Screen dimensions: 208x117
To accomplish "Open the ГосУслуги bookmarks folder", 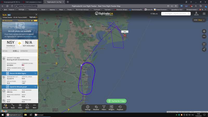I will coord(98,10).
